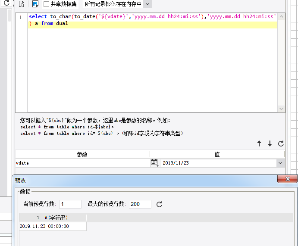This screenshot has height=246, width=298.
Task: Click the 最大的预览行数 input field
Action: (x=140, y=204)
